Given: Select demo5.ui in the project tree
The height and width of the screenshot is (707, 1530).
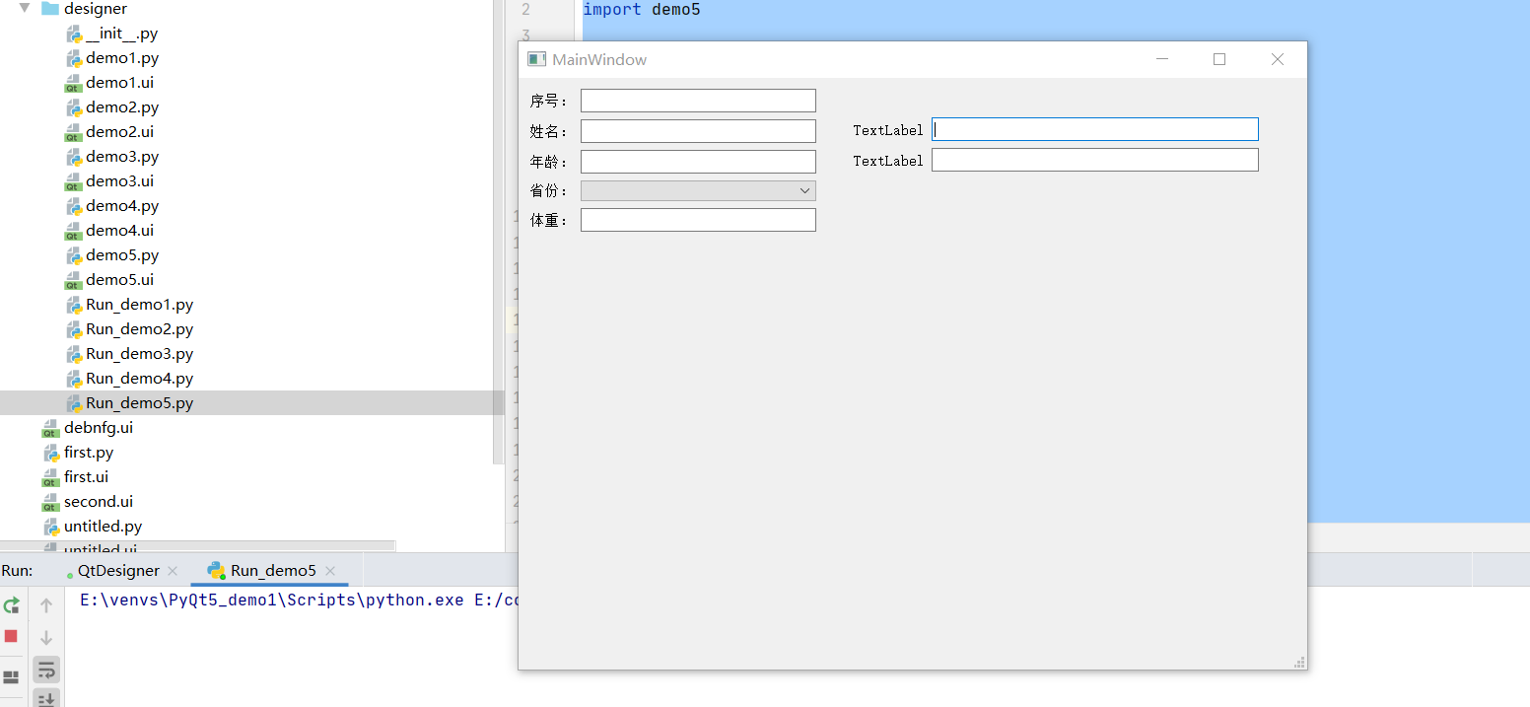Looking at the screenshot, I should (x=119, y=280).
